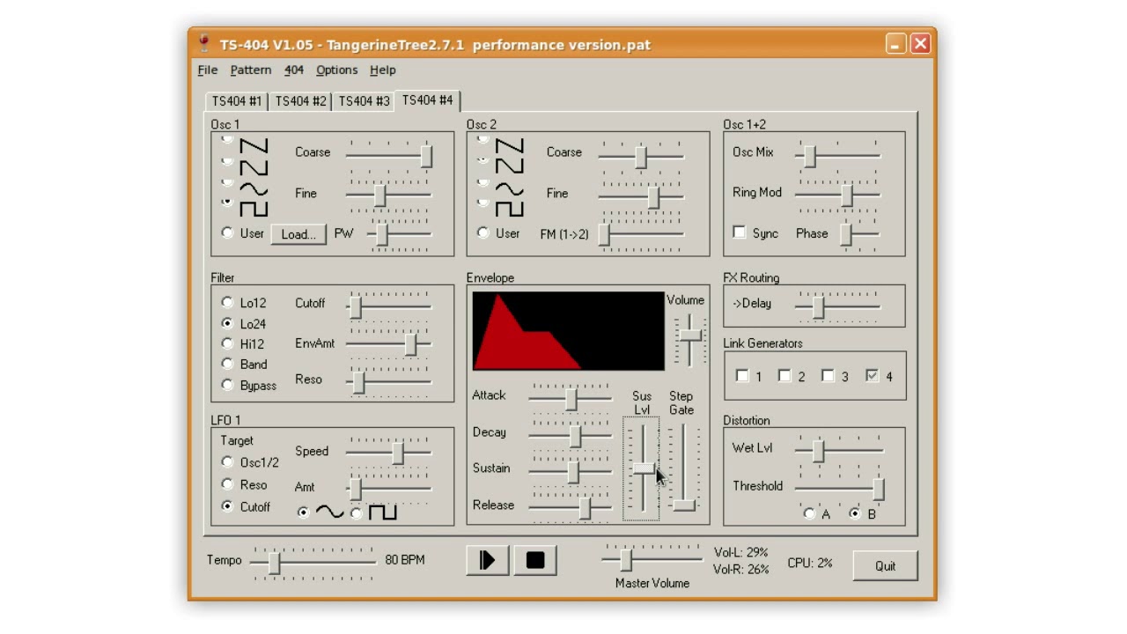1127x634 pixels.
Task: Click the Load... button
Action: (298, 234)
